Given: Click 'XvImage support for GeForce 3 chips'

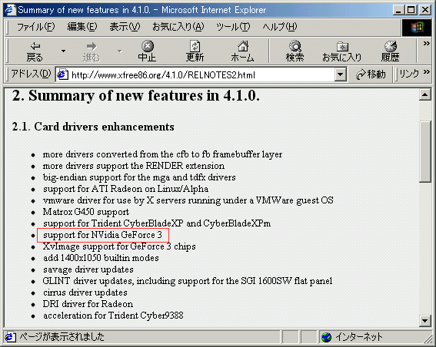Looking at the screenshot, I should point(119,246).
